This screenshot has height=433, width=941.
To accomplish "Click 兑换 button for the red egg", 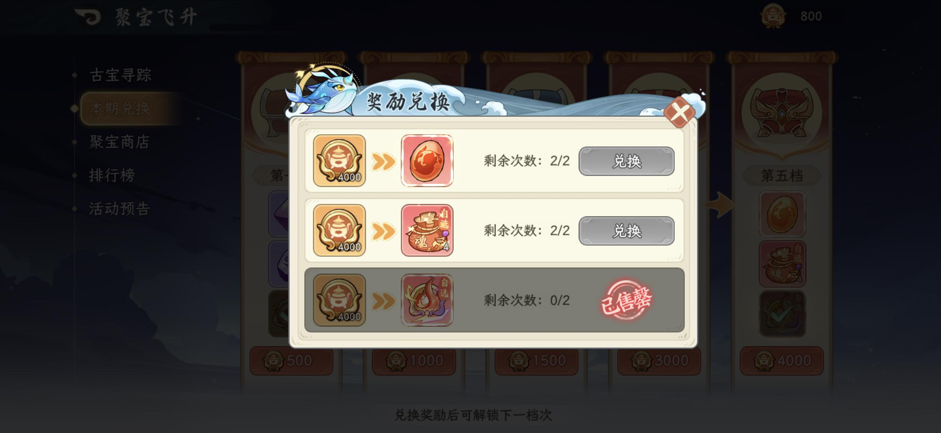I will coord(627,161).
